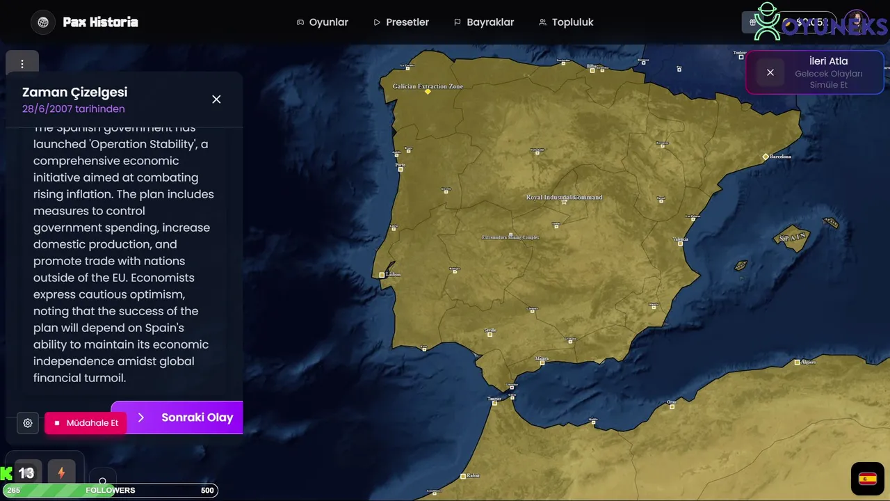Select the Tangier city marker
This screenshot has height=501, width=890.
click(494, 403)
